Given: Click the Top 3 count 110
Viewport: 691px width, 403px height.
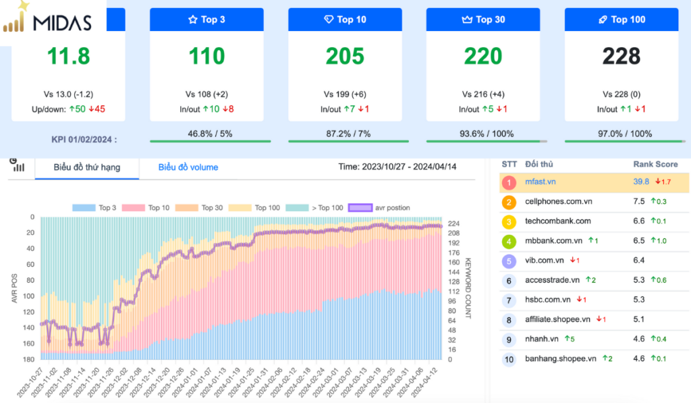Looking at the screenshot, I should click(206, 56).
